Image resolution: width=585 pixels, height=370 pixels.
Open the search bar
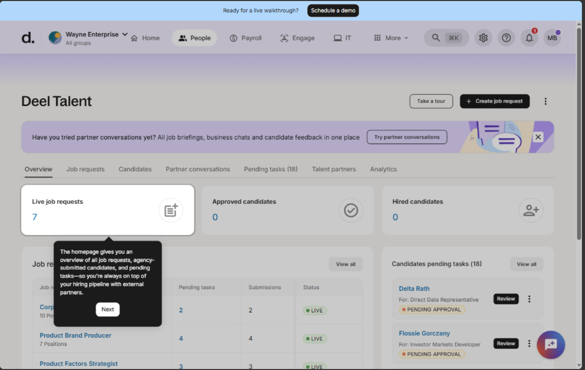(446, 38)
